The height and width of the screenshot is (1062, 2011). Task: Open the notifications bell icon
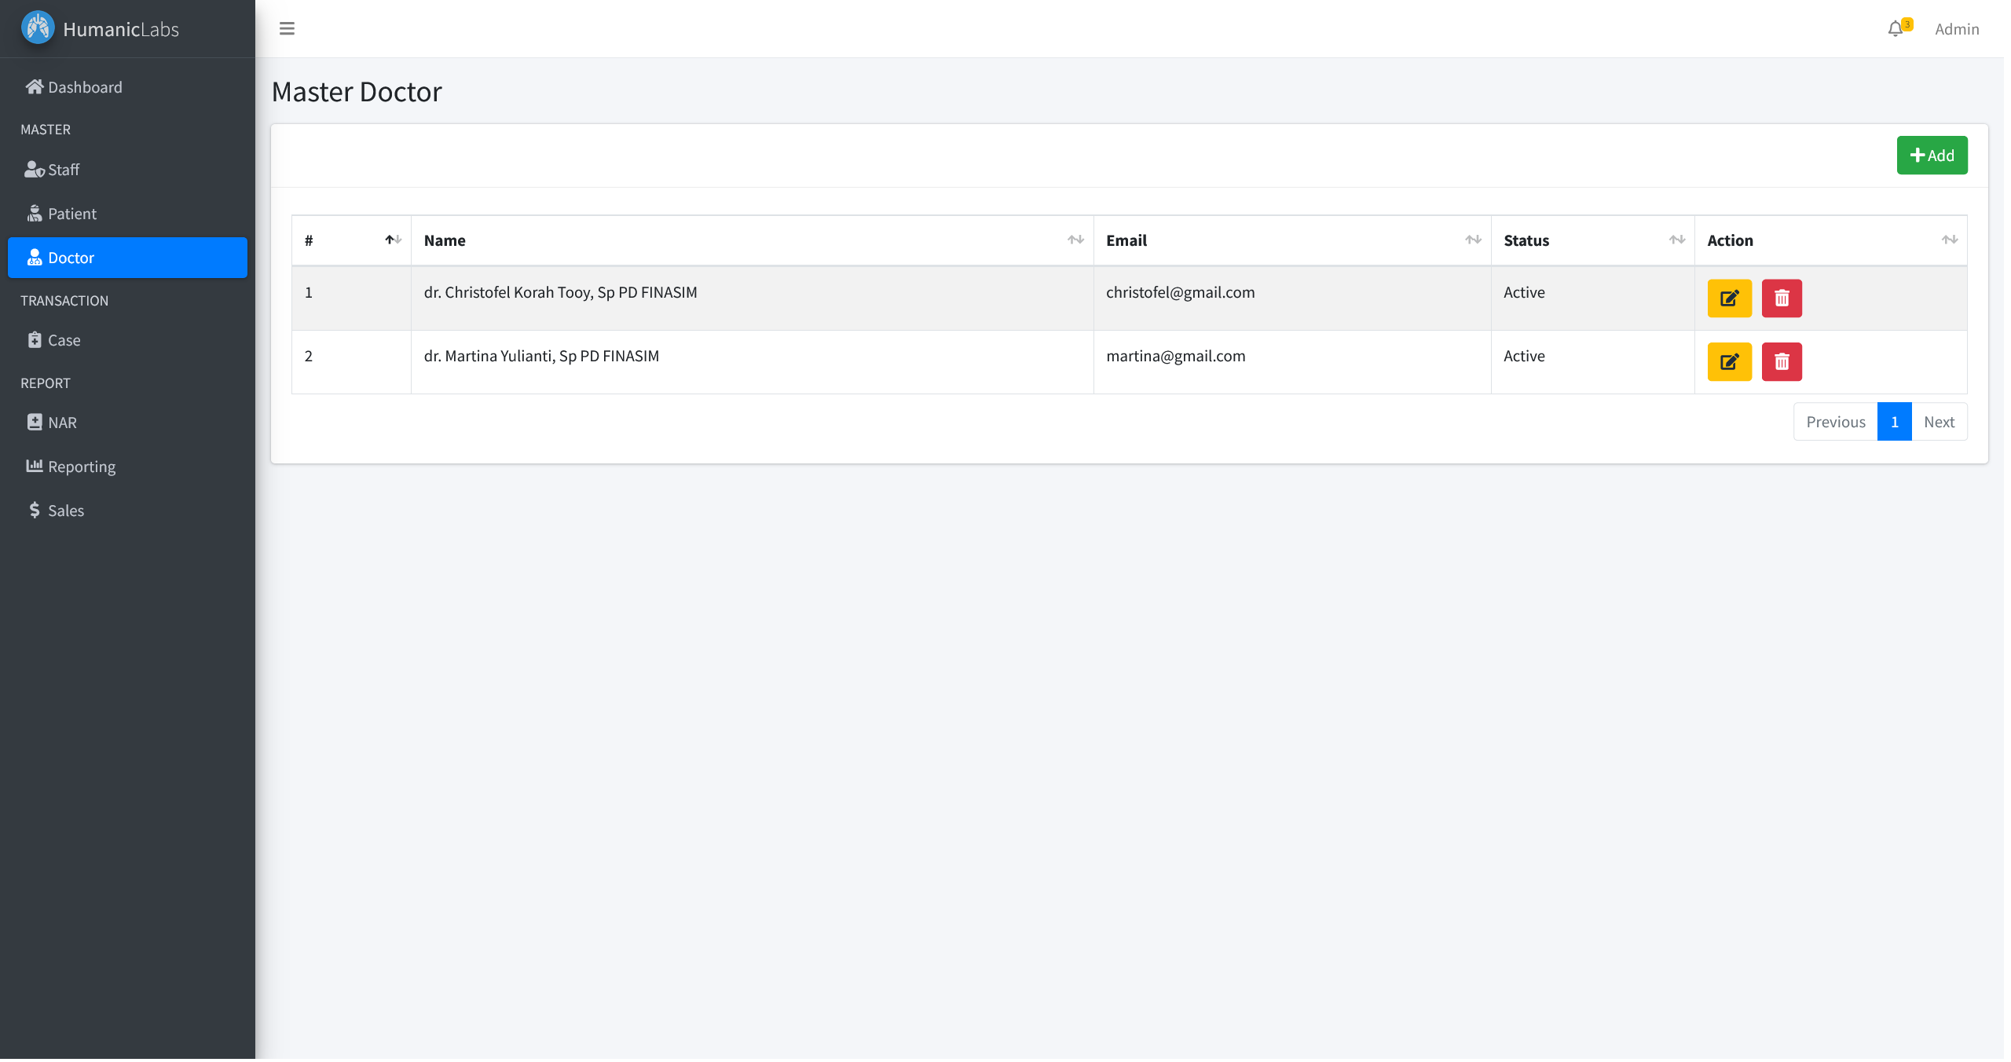coord(1896,29)
